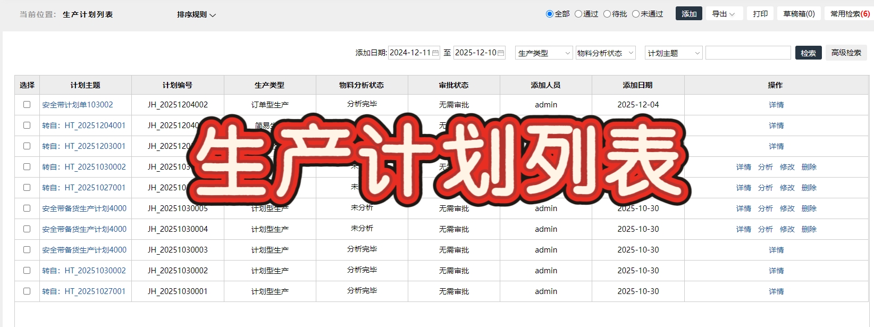This screenshot has height=327, width=874.
Task: Click 删除 in the 转自：HT_20251027001 row
Action: (809, 188)
